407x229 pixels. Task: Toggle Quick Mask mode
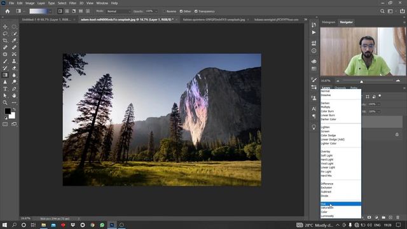(x=5, y=124)
